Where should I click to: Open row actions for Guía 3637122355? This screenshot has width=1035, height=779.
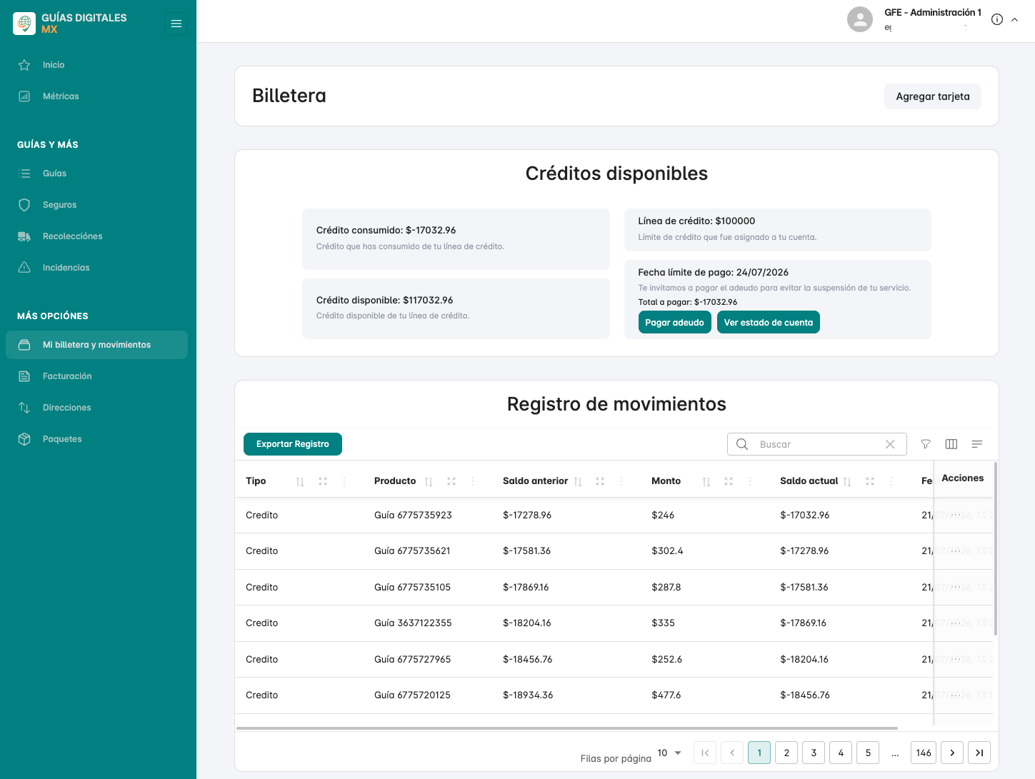[x=956, y=623]
